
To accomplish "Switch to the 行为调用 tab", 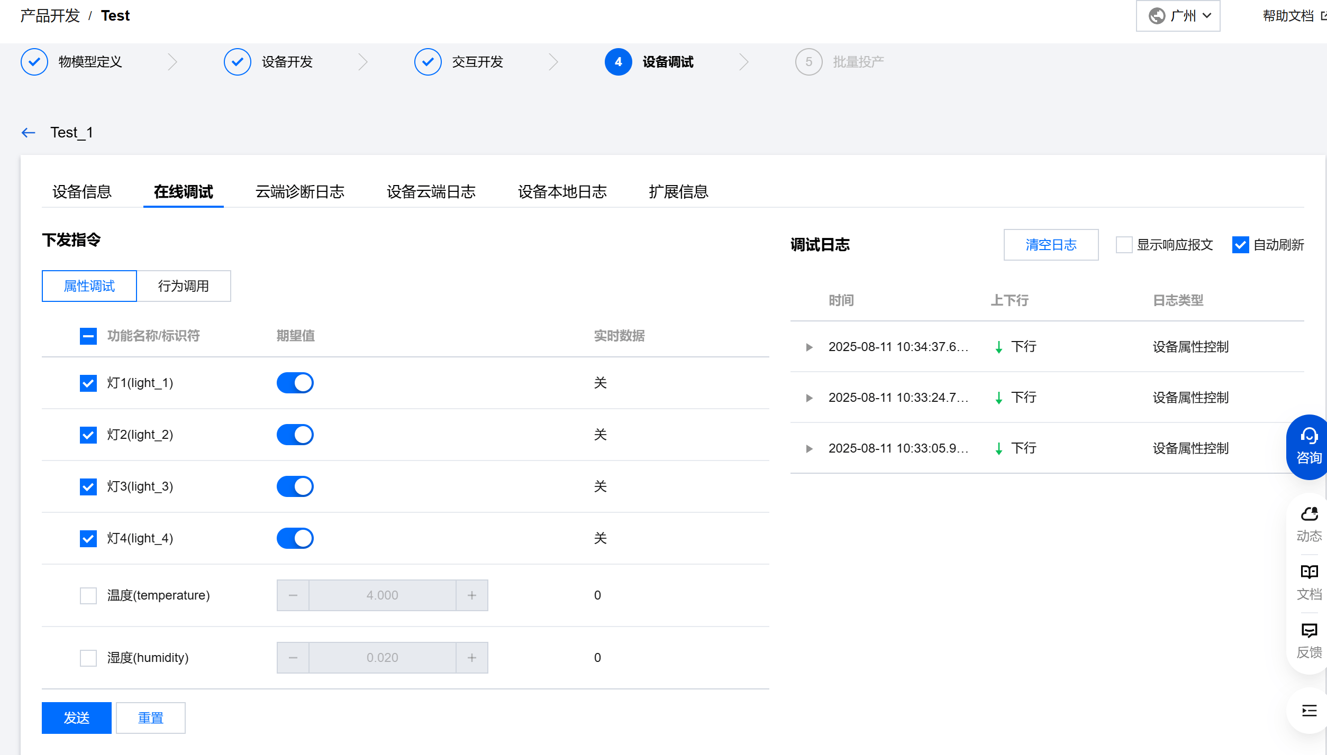I will click(x=184, y=286).
